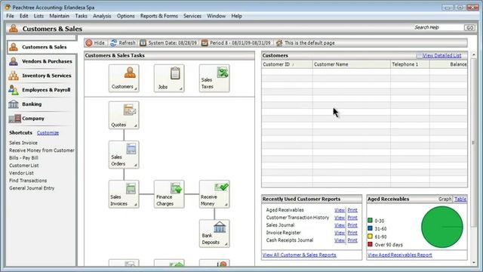Open the Sales Taxes task icon
This screenshot has height=272, width=483.
(214, 78)
